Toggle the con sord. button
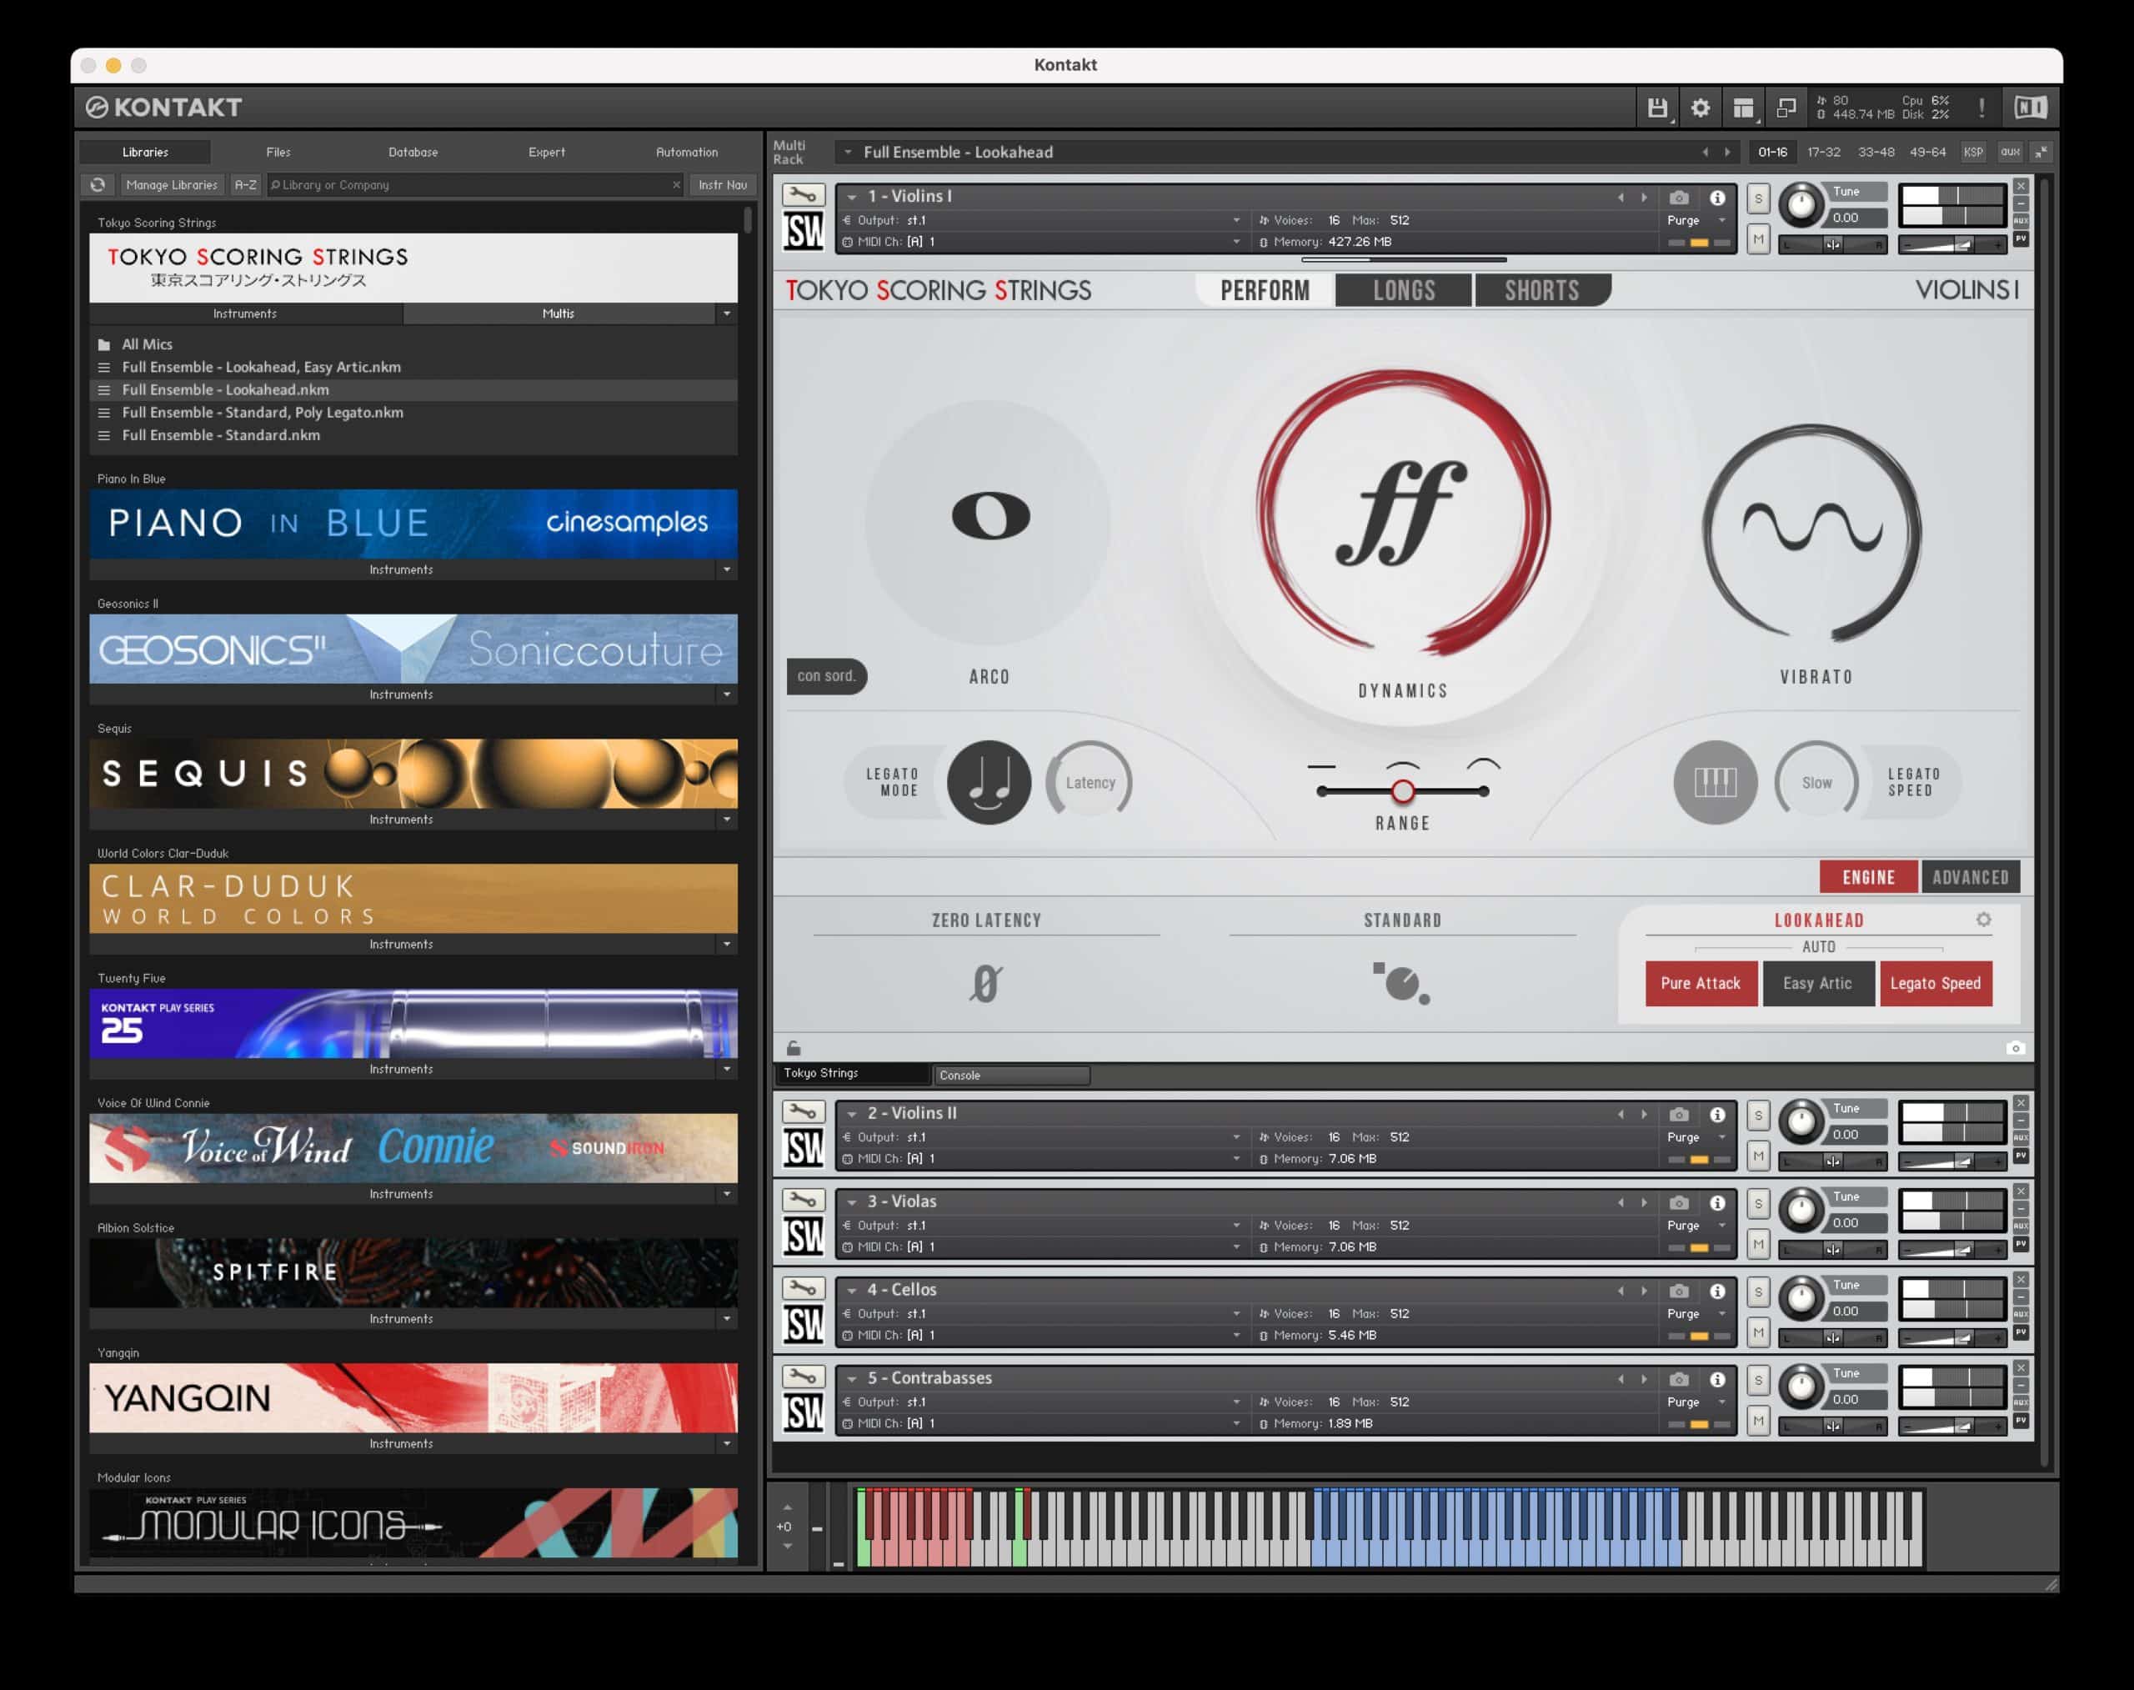The image size is (2134, 1690). [827, 676]
